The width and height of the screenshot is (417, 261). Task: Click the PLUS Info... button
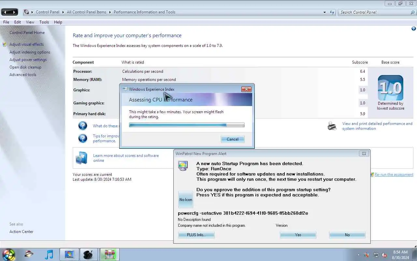[x=196, y=235]
